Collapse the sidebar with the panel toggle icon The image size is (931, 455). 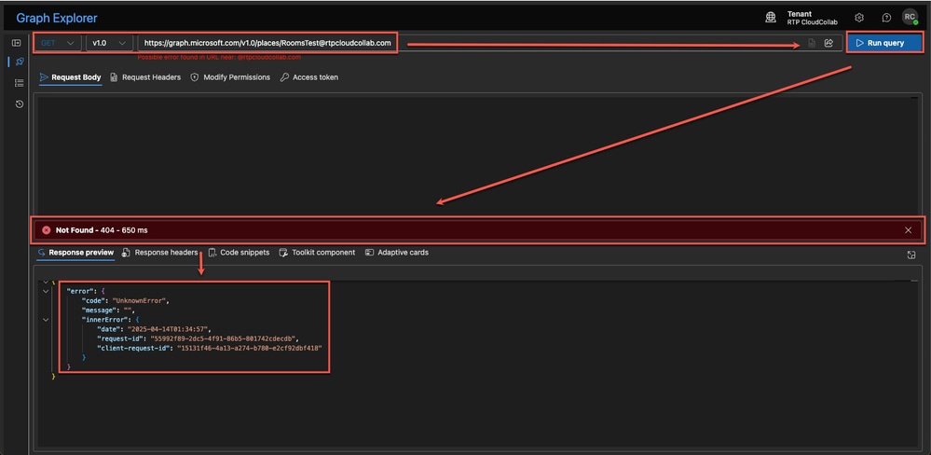pyautogui.click(x=17, y=44)
